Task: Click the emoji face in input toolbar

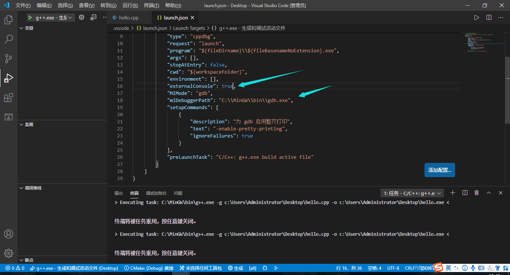Action: [464, 268]
